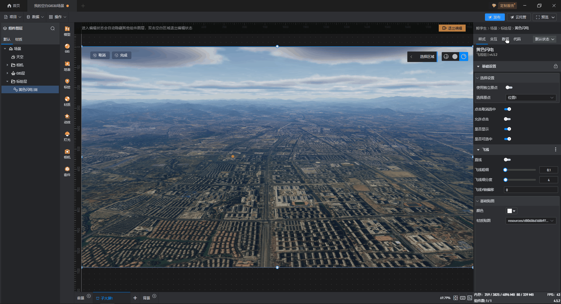
Task: Click the back arrow beside 选择区域
Action: coord(411,57)
